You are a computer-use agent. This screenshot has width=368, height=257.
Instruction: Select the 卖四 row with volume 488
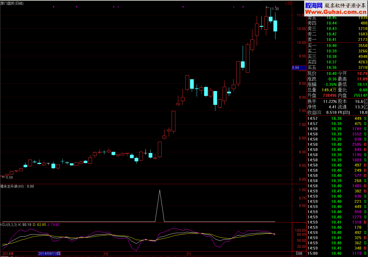[x=338, y=23]
